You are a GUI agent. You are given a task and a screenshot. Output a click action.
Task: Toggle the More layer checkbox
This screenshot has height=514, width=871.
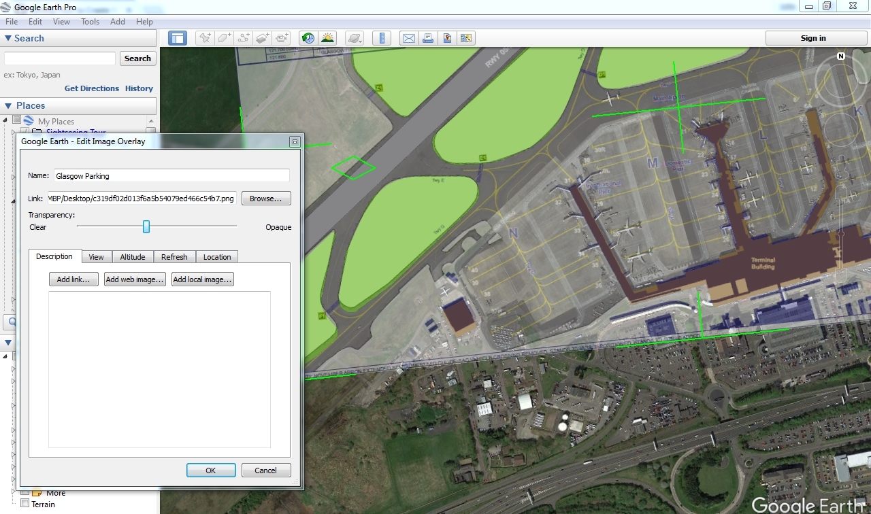[25, 492]
